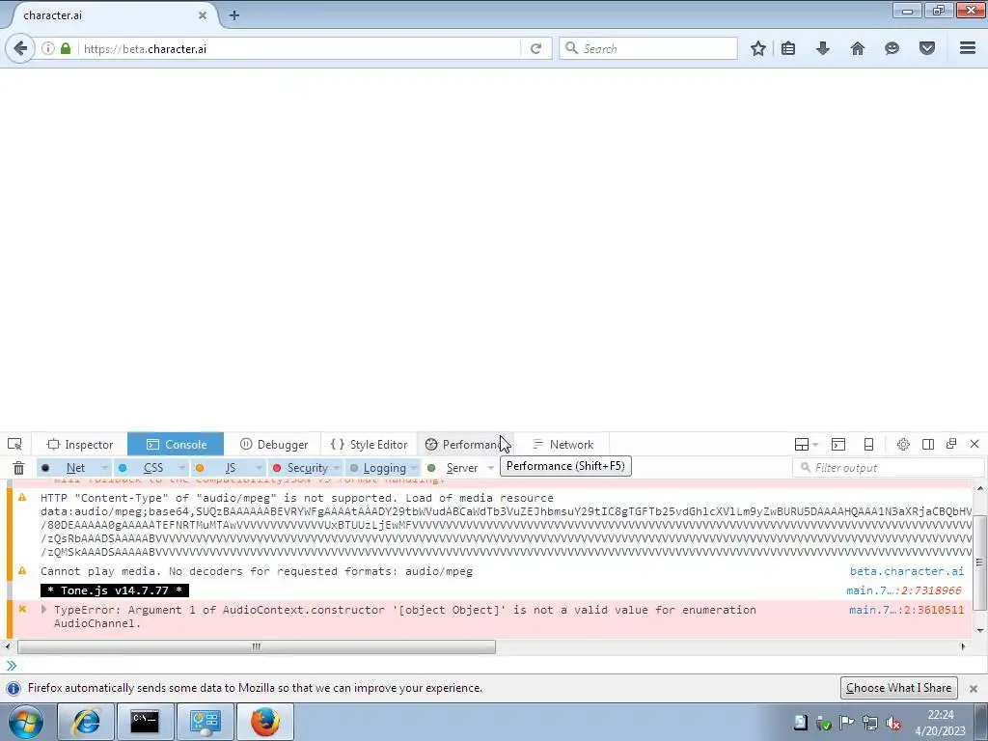Screen dimensions: 988x741
Task: Open a new tab with plus button
Action: [x=234, y=15]
